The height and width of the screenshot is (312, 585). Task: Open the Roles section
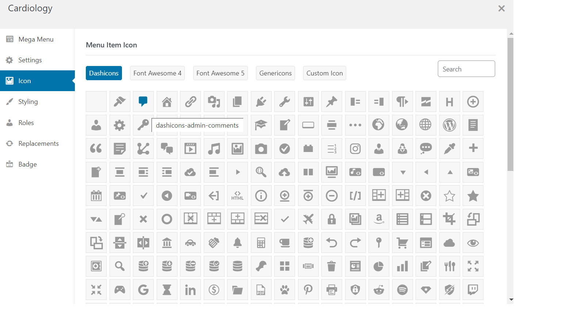(37, 122)
